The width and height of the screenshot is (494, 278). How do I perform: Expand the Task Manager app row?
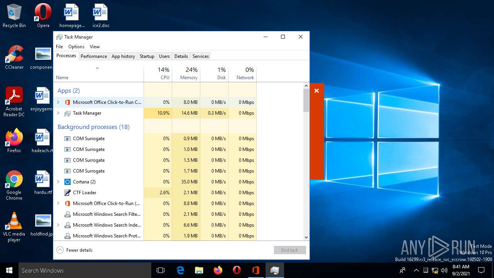click(58, 113)
